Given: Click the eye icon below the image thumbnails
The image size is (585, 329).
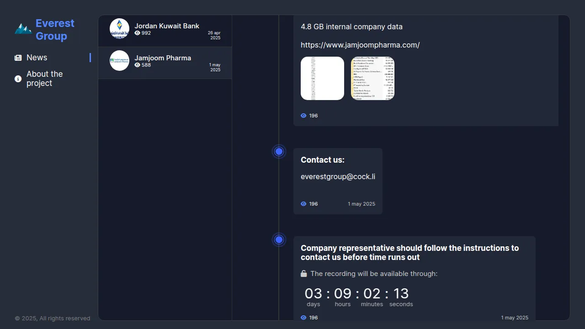Looking at the screenshot, I should tap(303, 116).
